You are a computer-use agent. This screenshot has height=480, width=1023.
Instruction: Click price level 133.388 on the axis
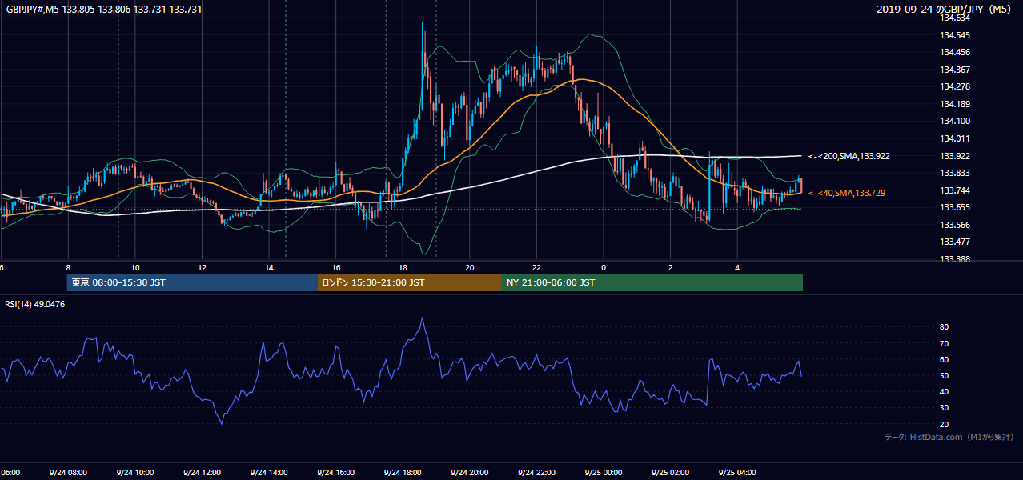tap(955, 259)
